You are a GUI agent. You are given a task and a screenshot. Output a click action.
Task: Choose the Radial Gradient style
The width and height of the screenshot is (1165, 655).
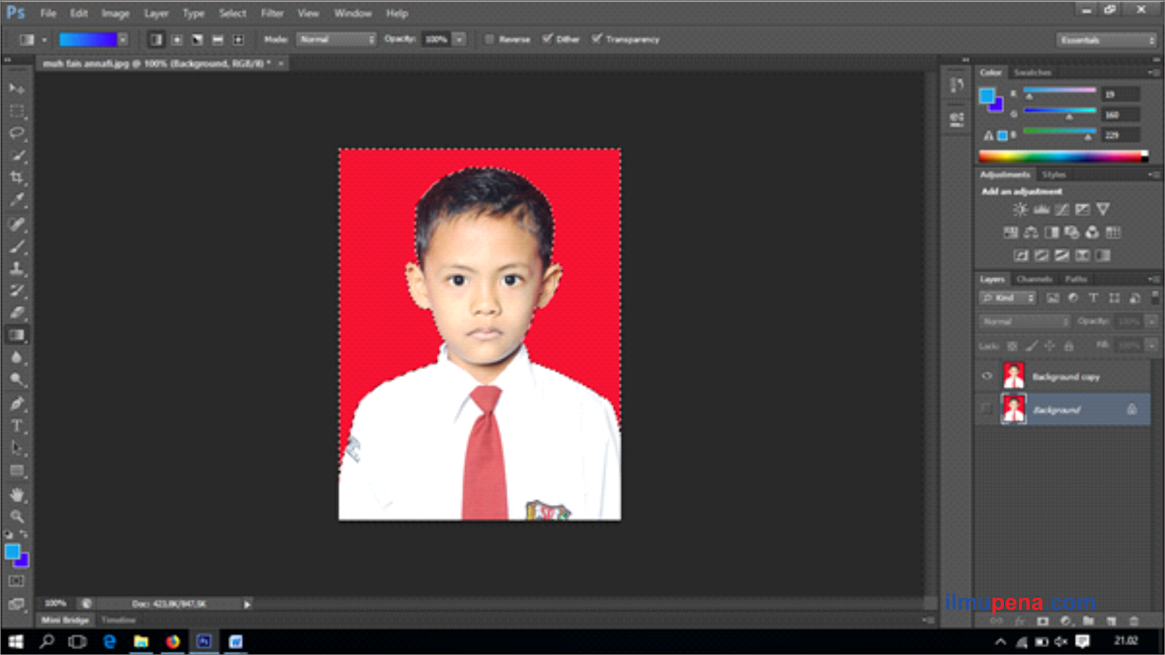click(177, 39)
